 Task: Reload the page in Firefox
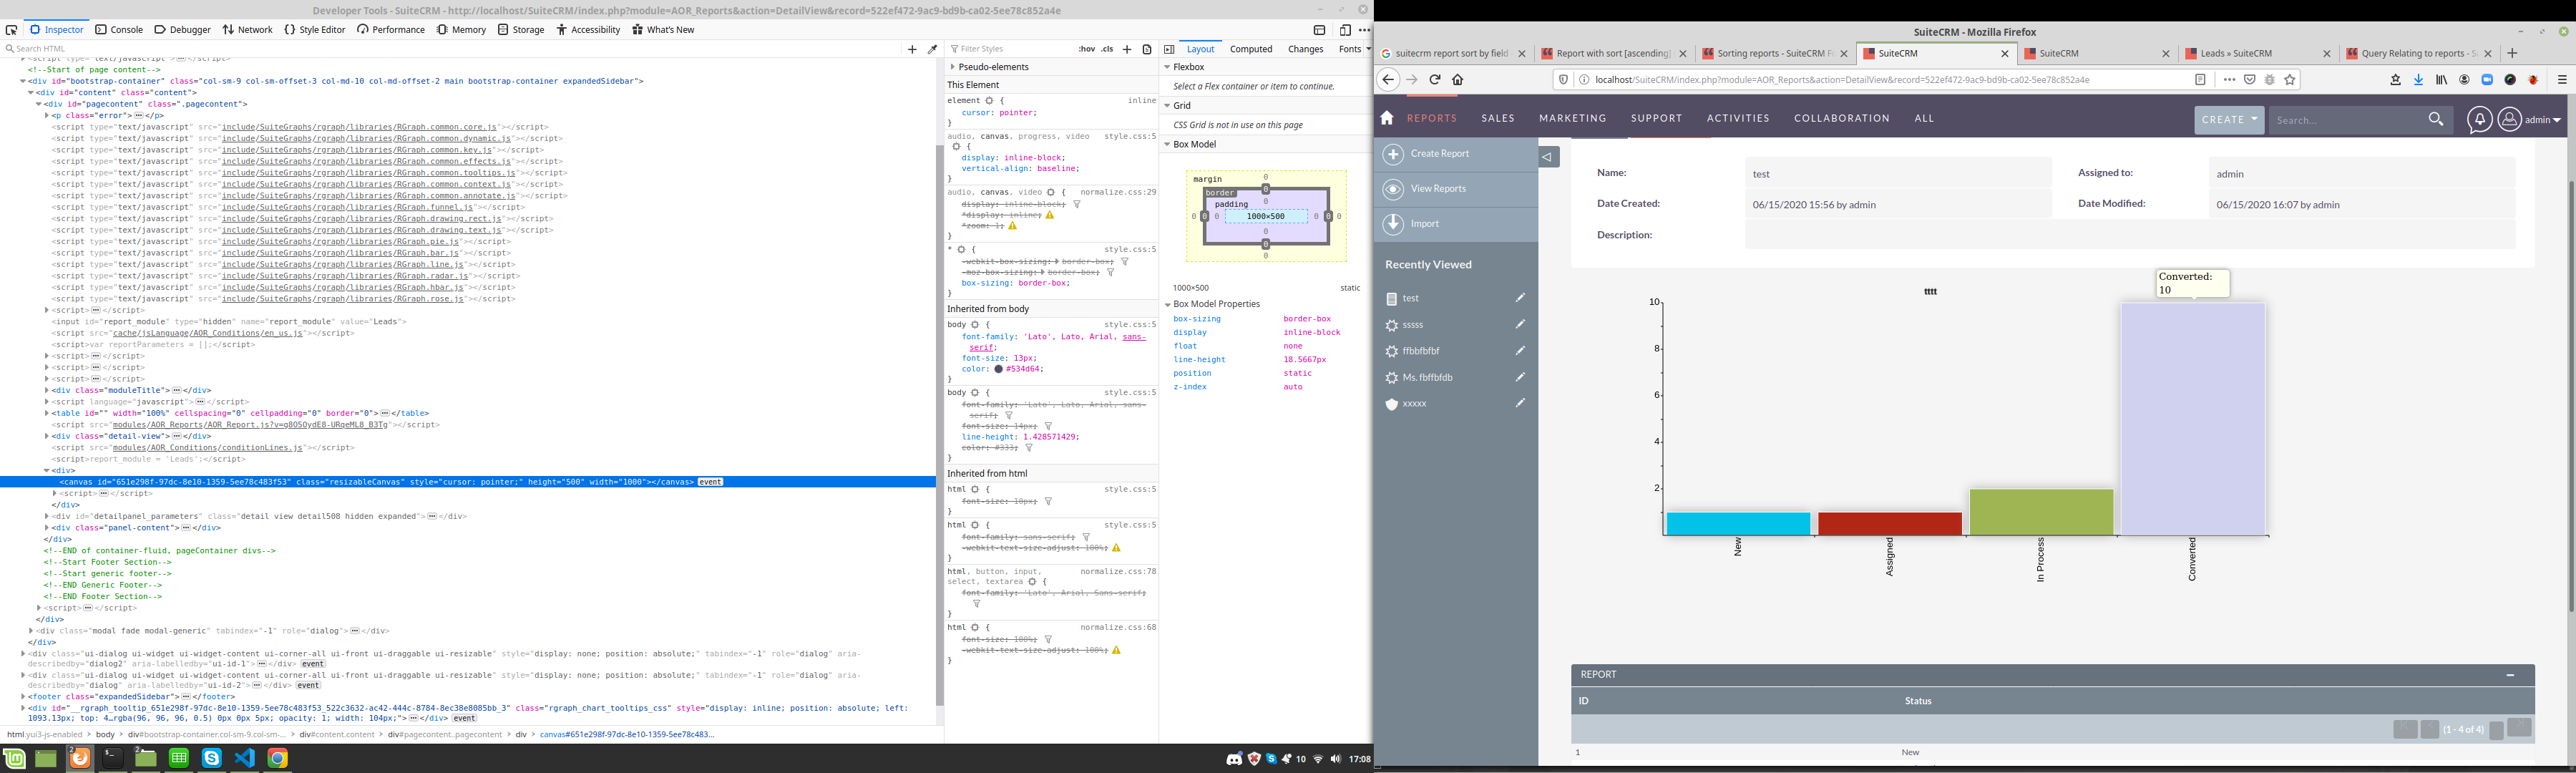click(1435, 80)
